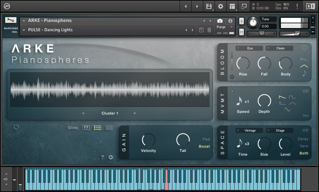319x192 pixels.
Task: Toggle the AUX button
Action: tap(313, 27)
